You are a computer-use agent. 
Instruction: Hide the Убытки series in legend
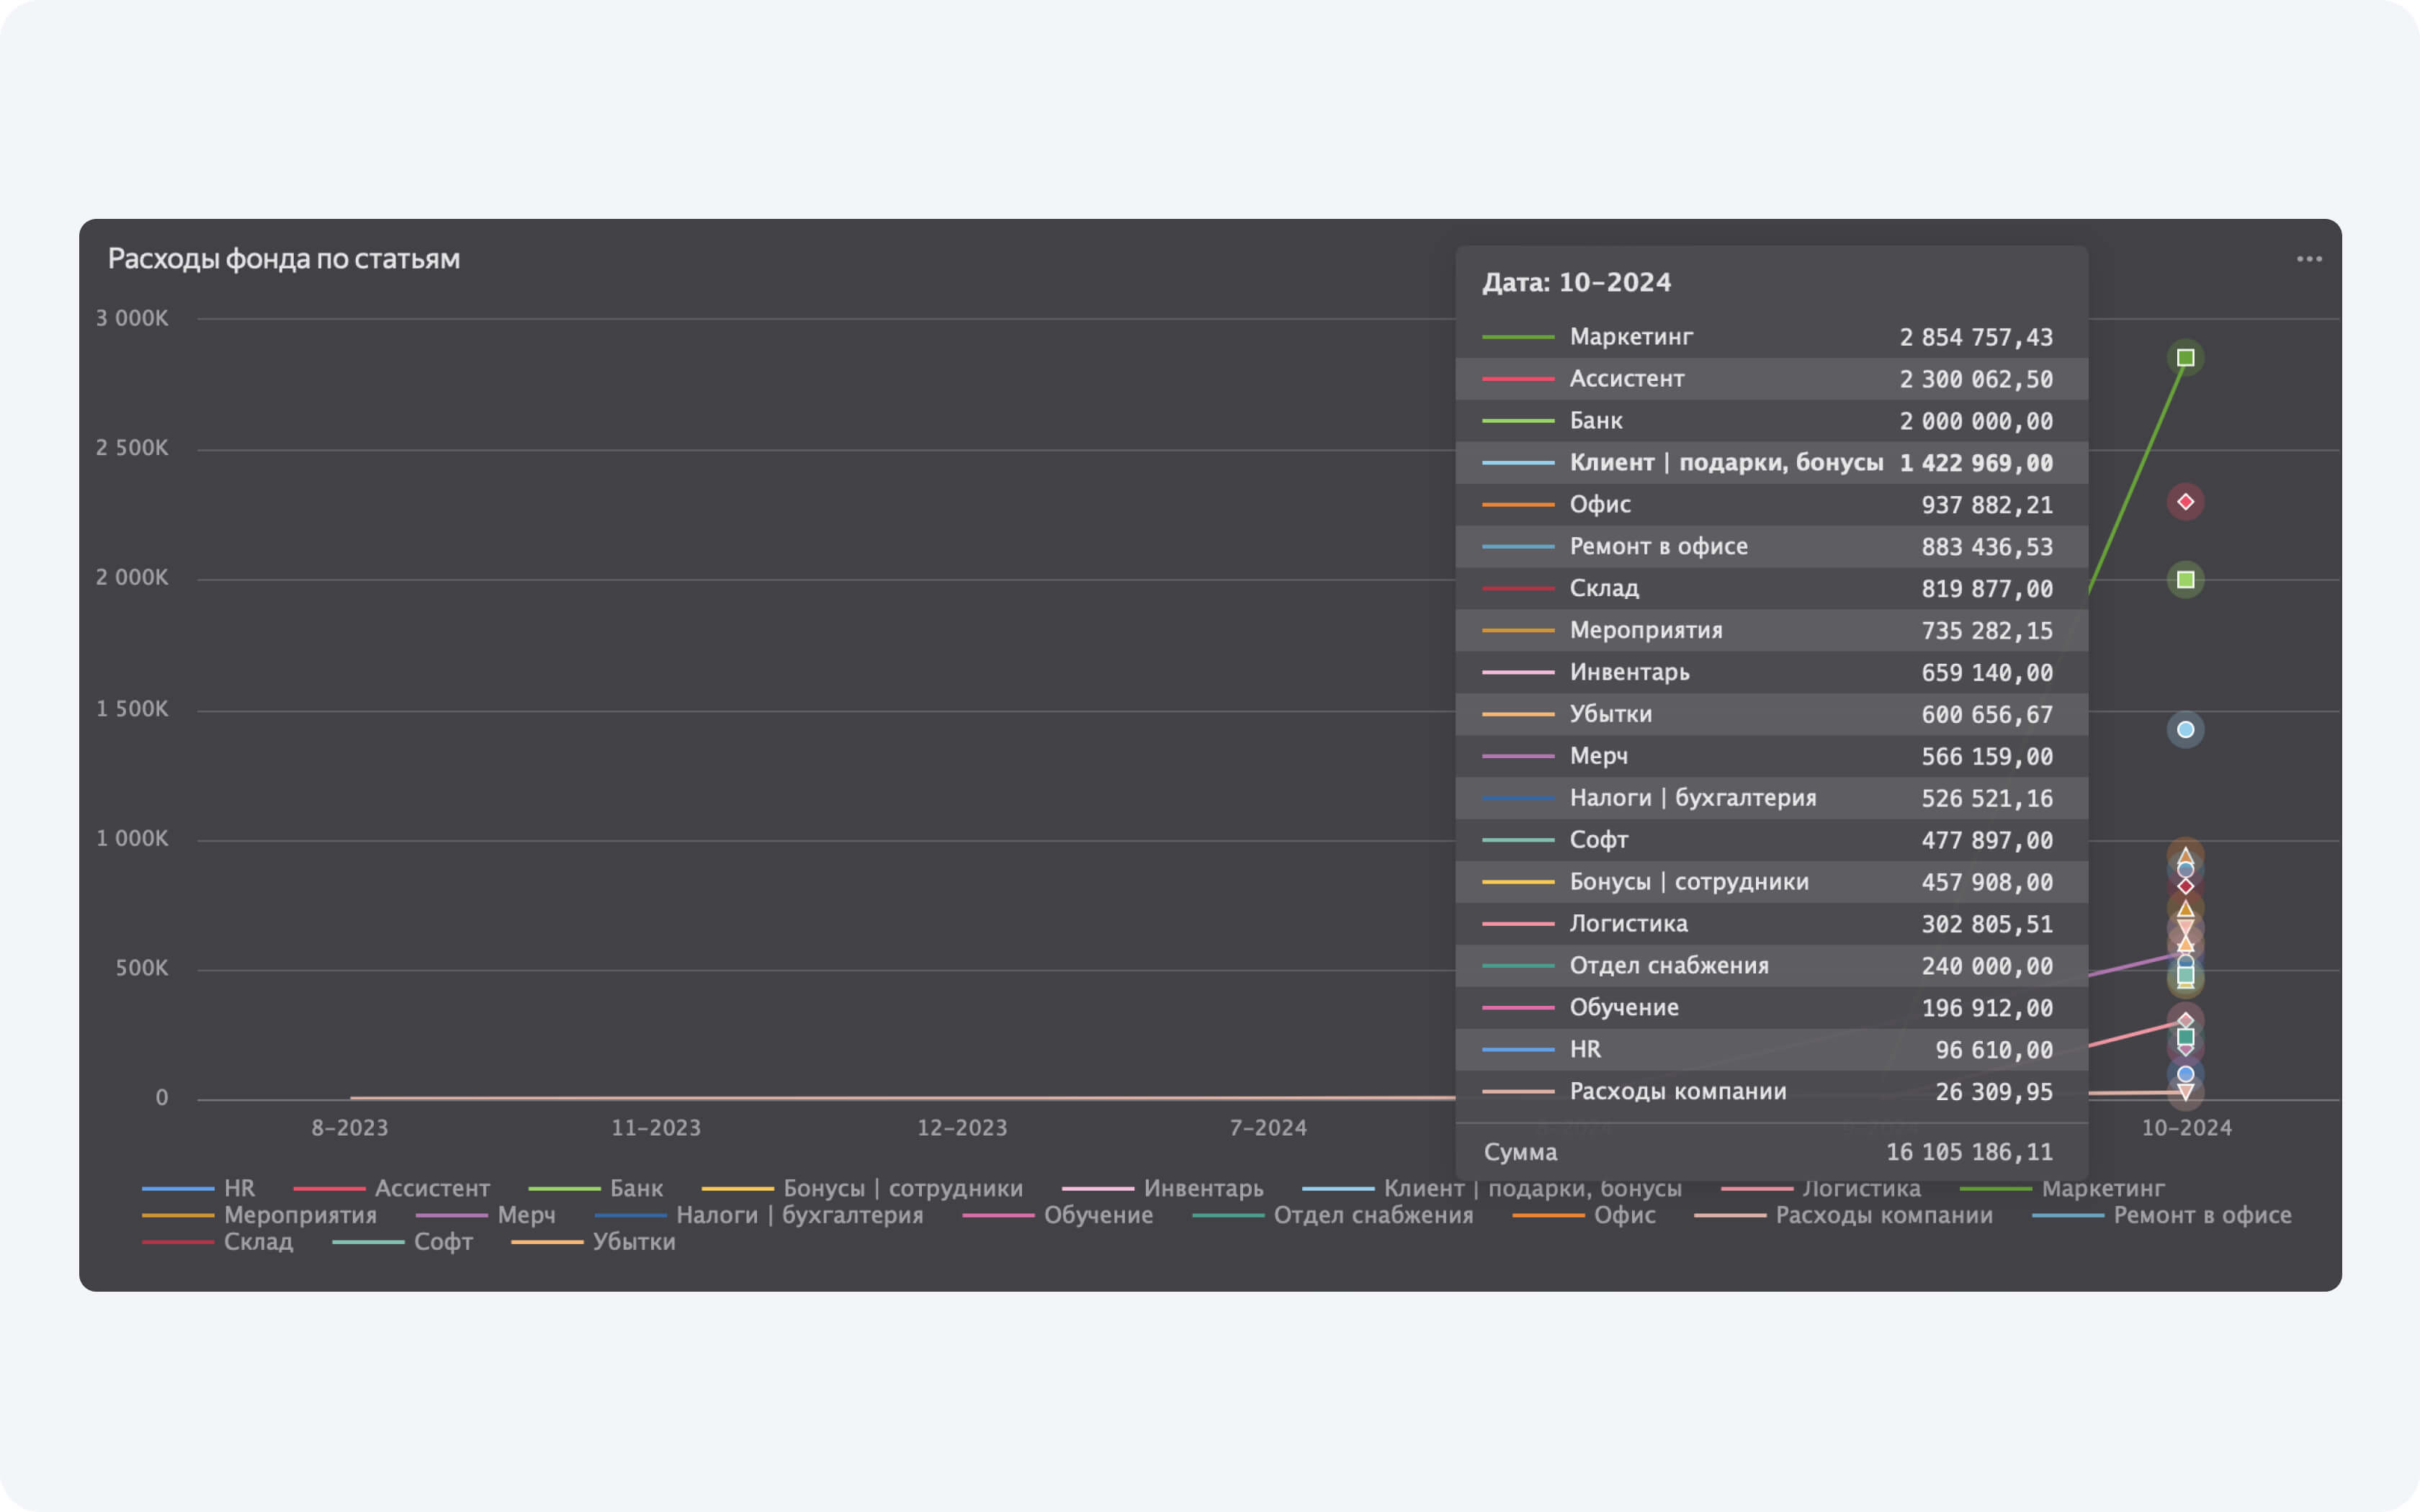(634, 1241)
